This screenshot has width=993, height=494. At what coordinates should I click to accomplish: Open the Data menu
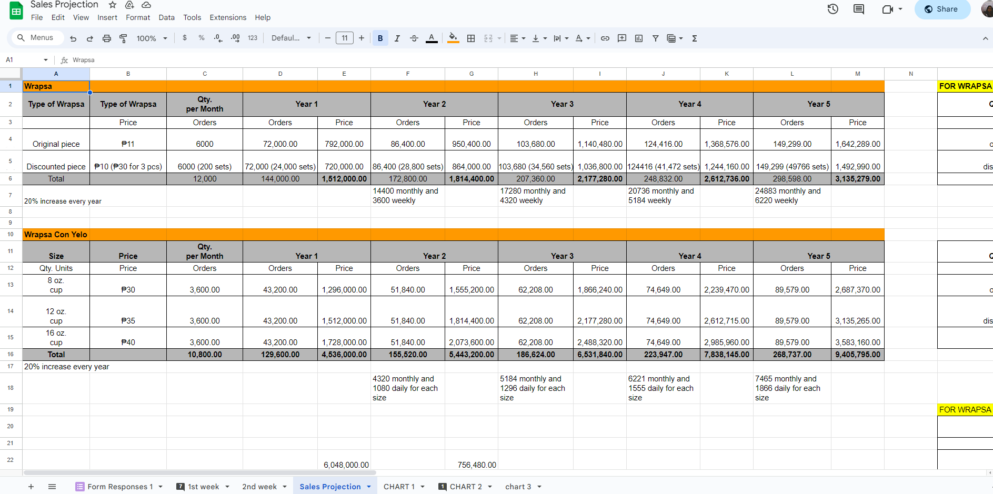click(167, 17)
